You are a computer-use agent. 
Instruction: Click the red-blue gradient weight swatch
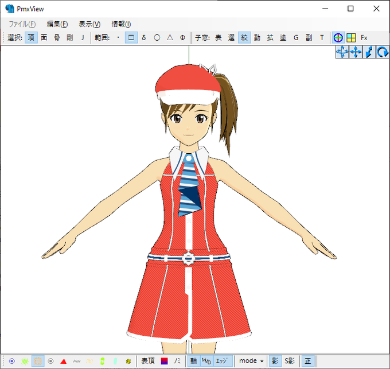(x=165, y=361)
